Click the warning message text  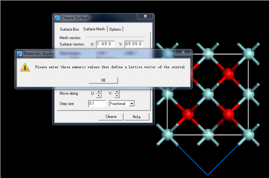pos(110,67)
